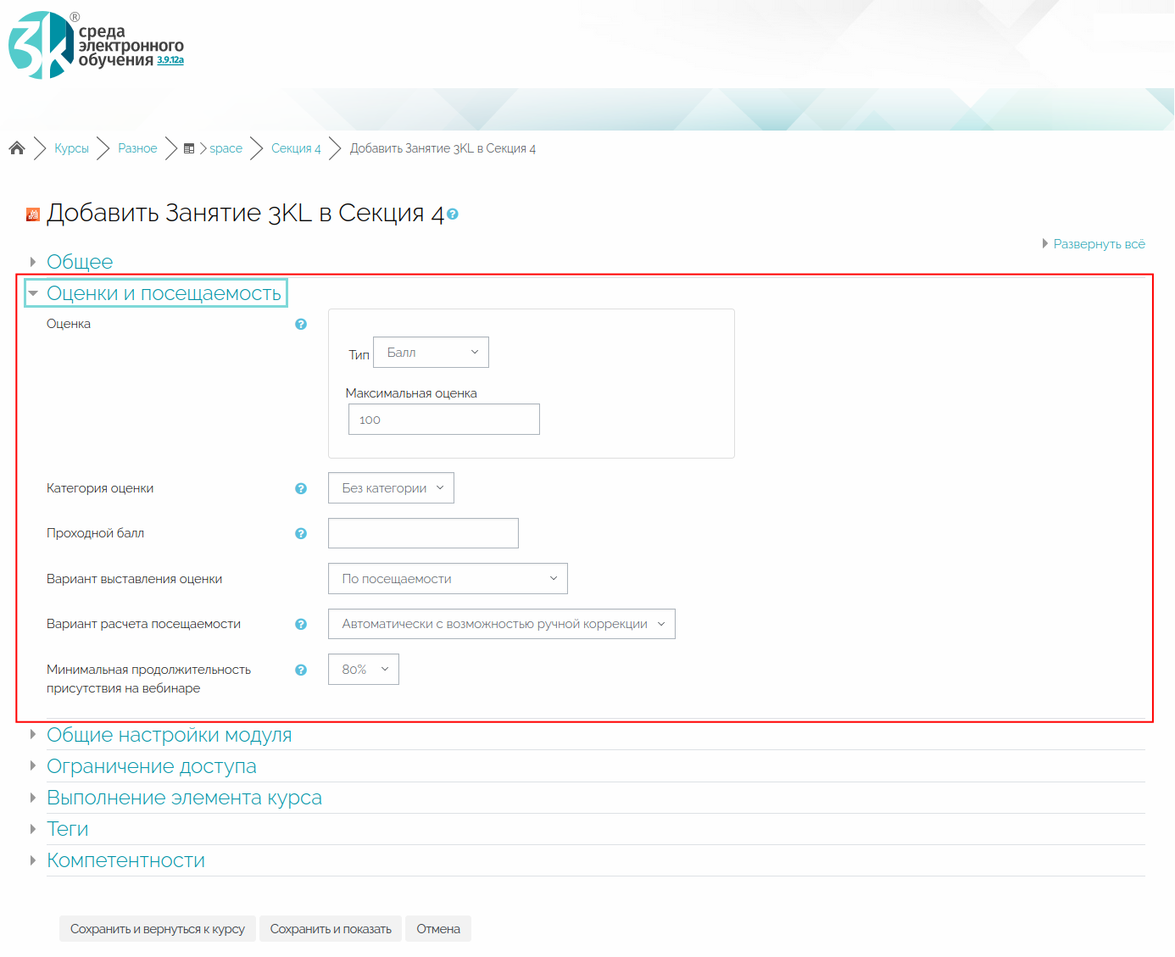Click Развернуть всё link
1175x957 pixels.
1098,244
